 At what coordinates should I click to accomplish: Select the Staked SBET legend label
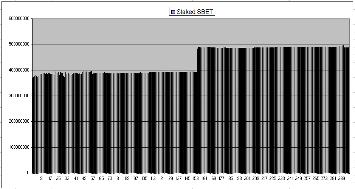pyautogui.click(x=195, y=12)
